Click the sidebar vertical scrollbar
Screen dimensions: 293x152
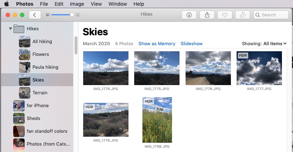tap(76, 46)
